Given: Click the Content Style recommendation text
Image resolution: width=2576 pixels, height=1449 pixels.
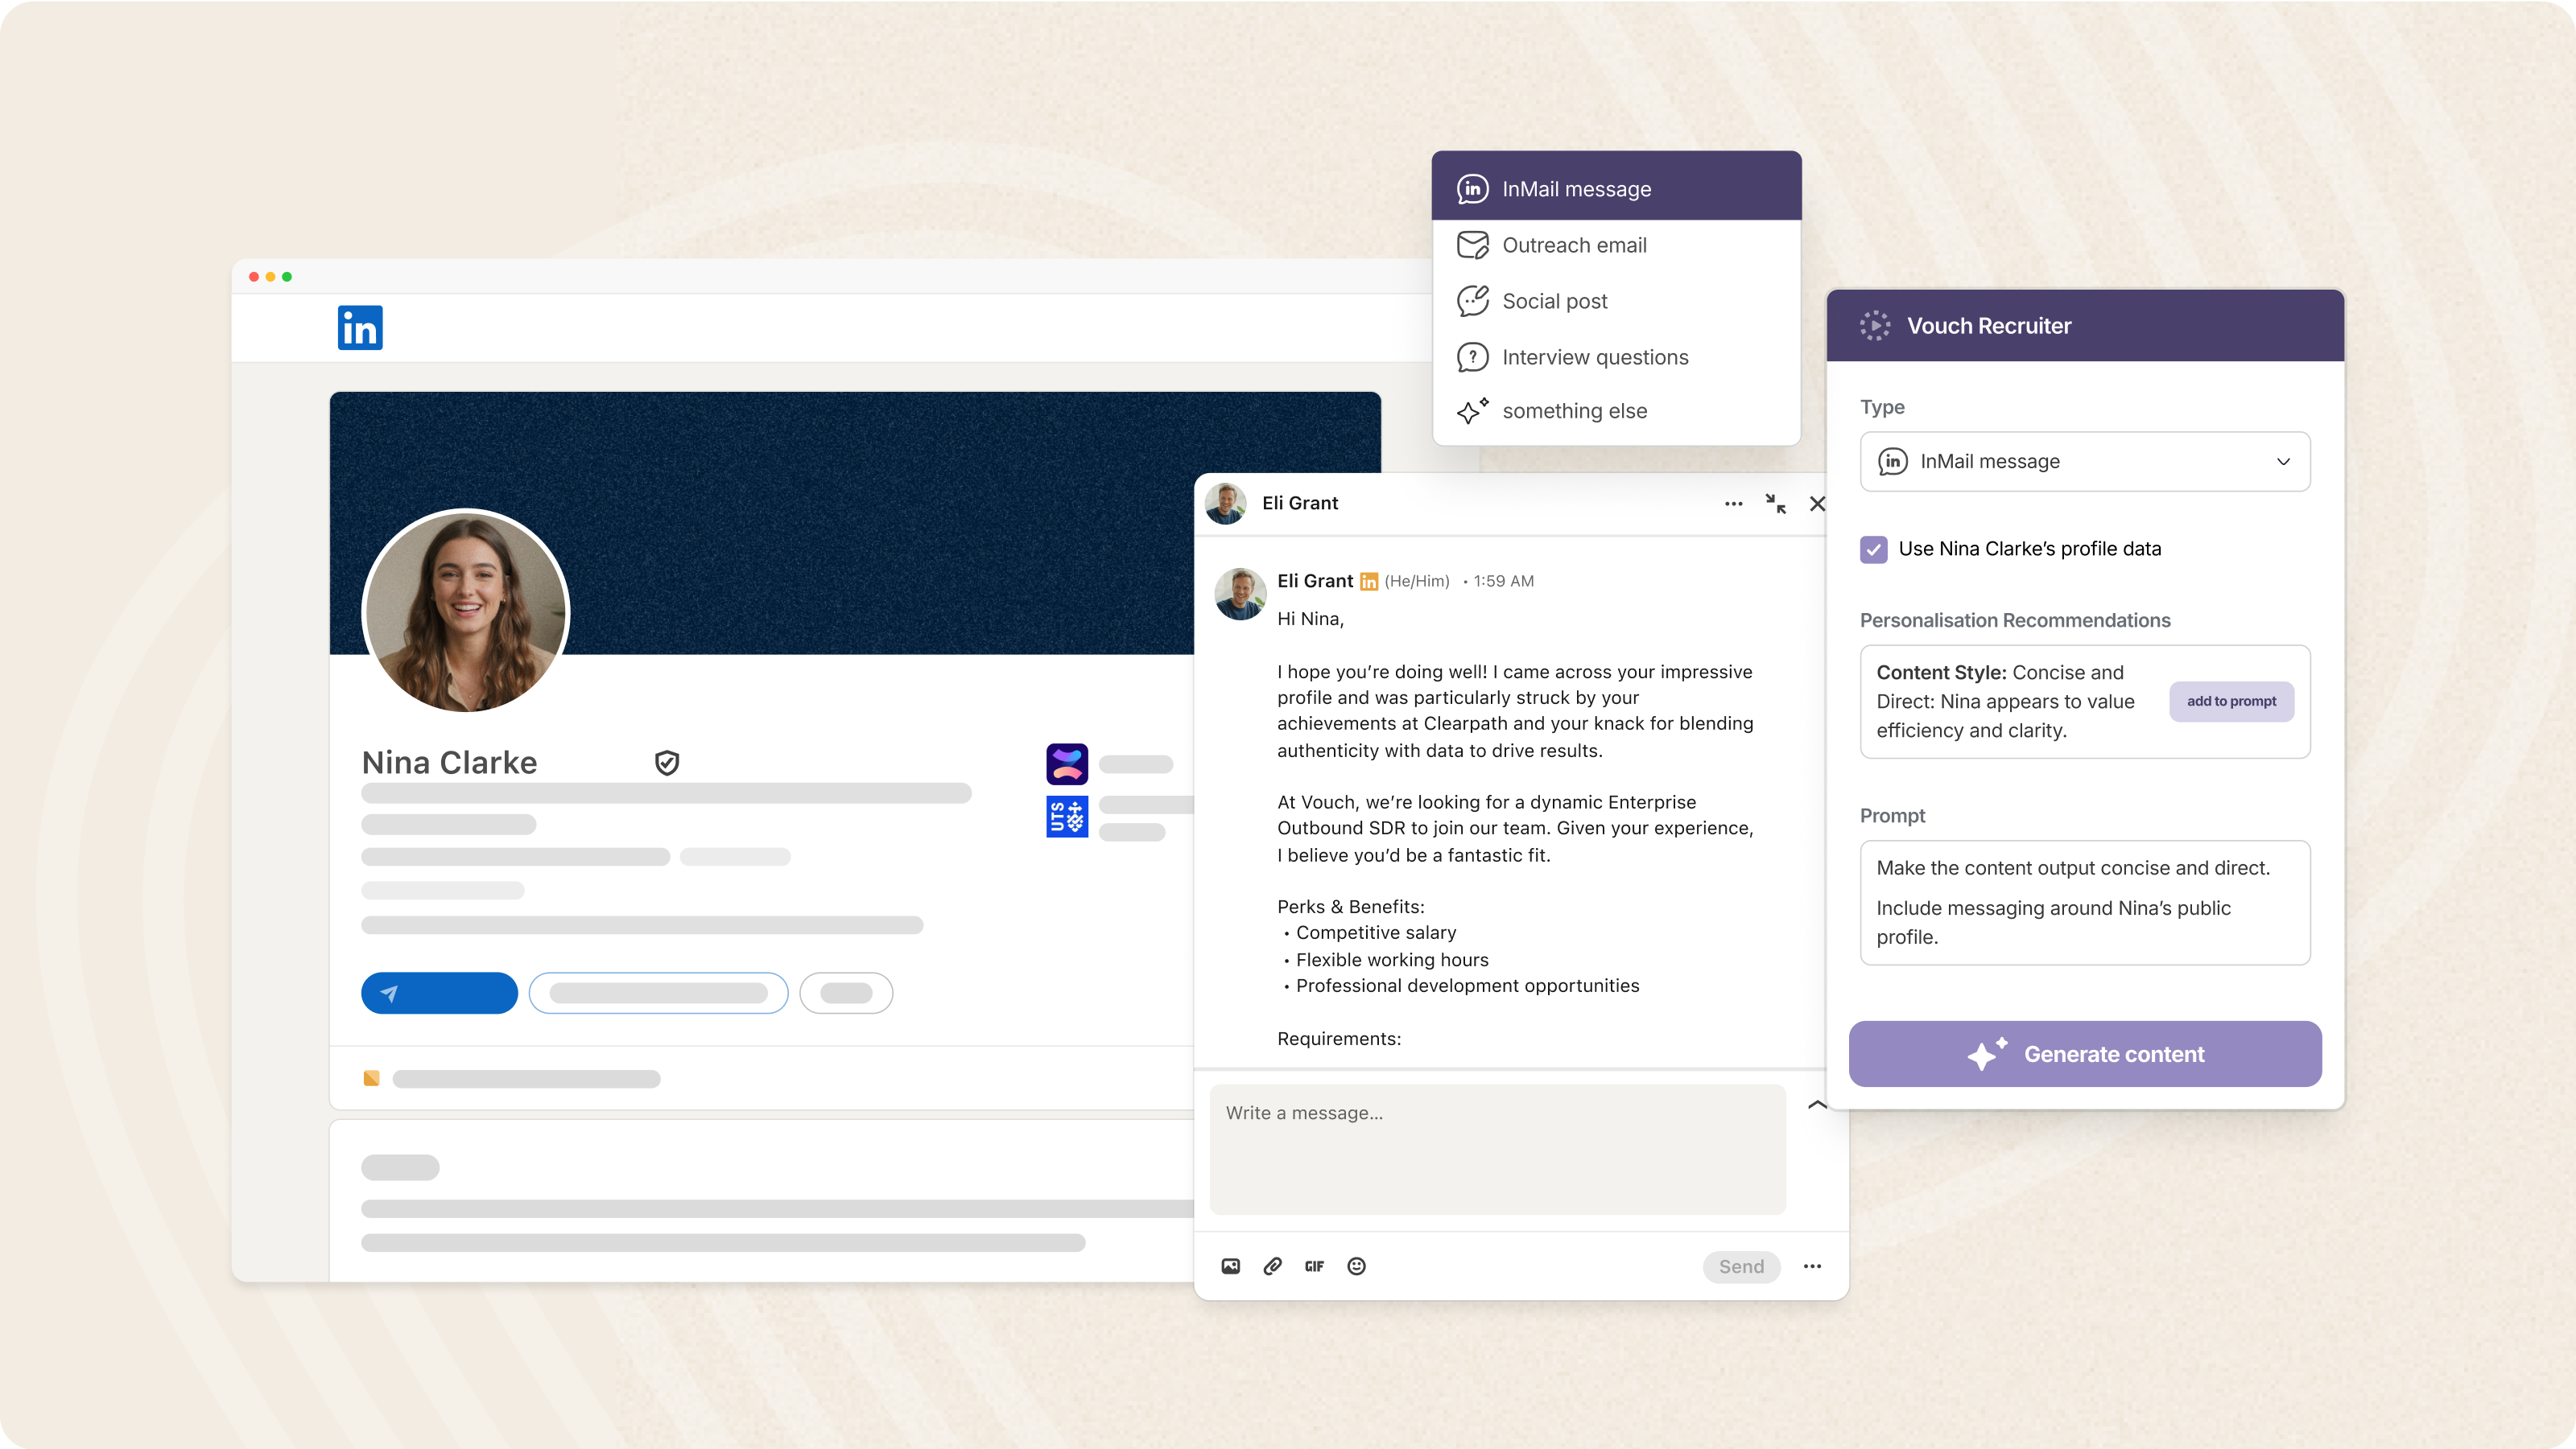Looking at the screenshot, I should tap(2005, 702).
